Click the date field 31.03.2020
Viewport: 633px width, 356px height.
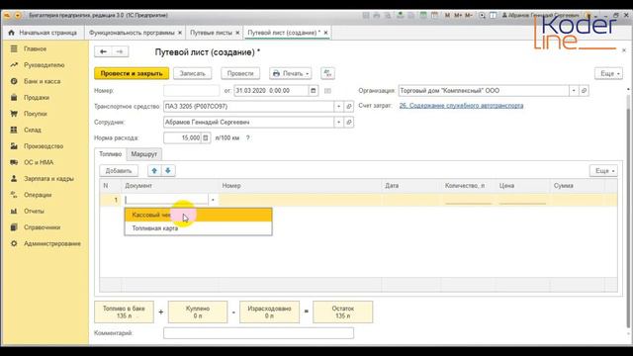coord(271,91)
